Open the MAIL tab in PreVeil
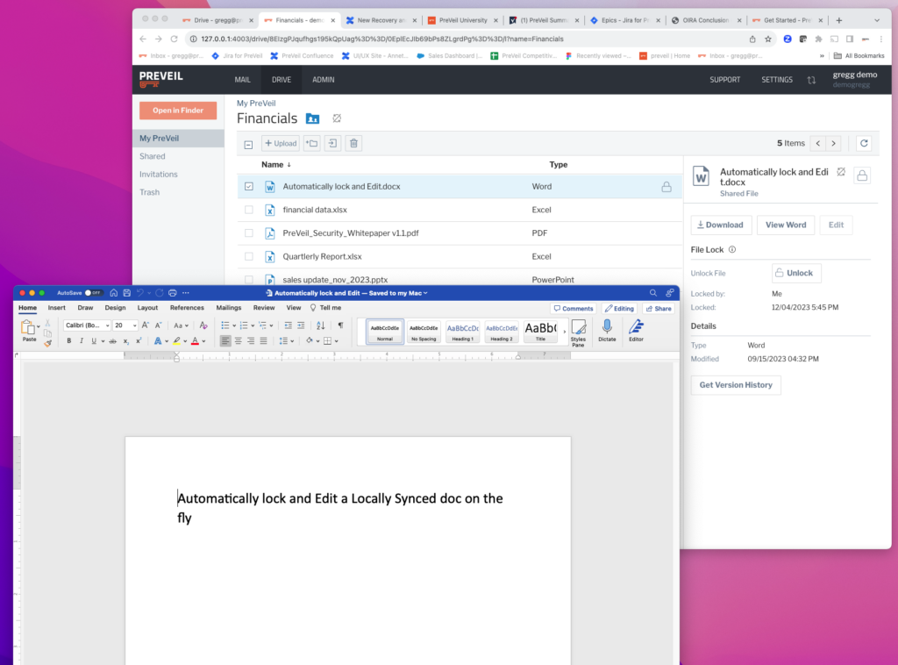 pos(242,80)
